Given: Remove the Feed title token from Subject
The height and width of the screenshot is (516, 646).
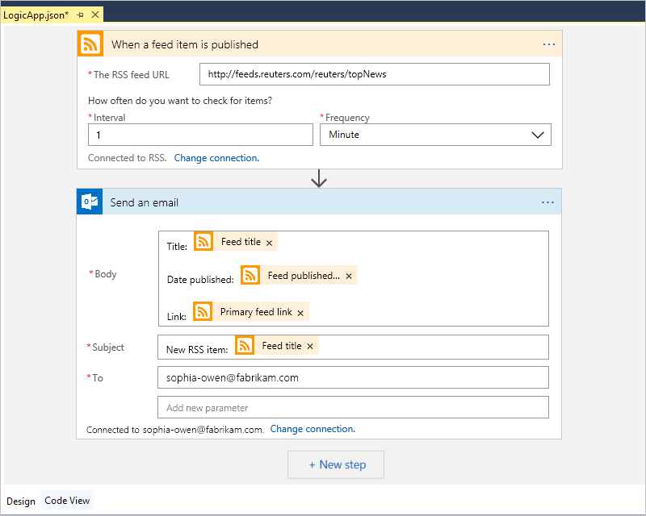Looking at the screenshot, I should pos(309,345).
